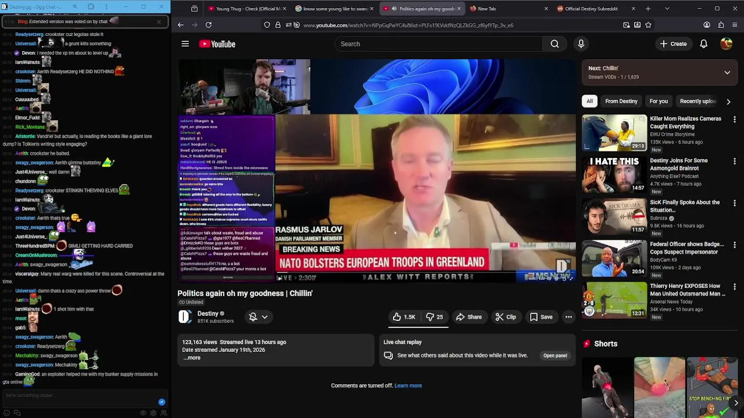Click the YouTube search magnifier button
The image size is (744, 418).
pos(555,44)
